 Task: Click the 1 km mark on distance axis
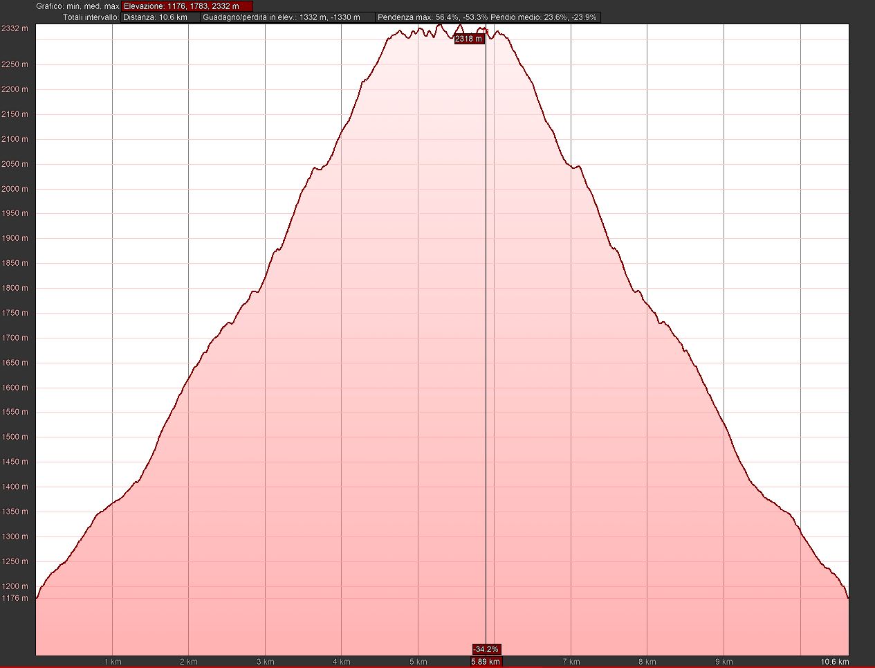pyautogui.click(x=112, y=662)
